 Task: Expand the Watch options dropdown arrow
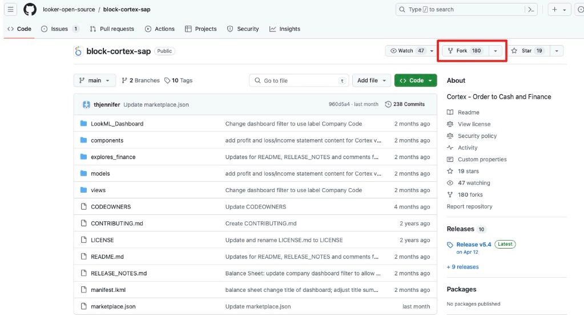[x=432, y=51]
